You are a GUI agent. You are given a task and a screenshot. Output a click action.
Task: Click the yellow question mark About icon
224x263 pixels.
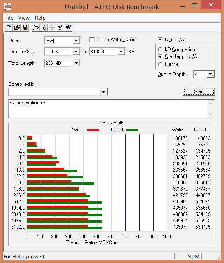[x=60, y=27]
